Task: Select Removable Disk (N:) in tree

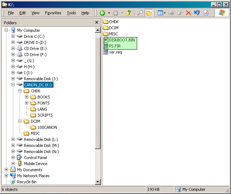Action: [x=41, y=152]
